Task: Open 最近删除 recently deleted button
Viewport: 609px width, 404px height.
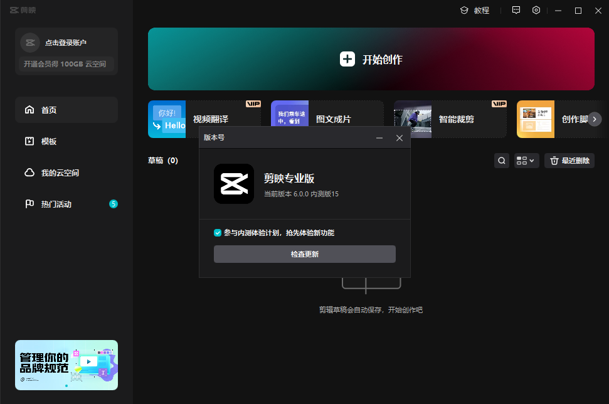Action: (x=569, y=161)
